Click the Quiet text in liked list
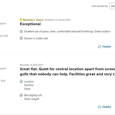The width and height of the screenshot is (115, 115). tap(27, 89)
